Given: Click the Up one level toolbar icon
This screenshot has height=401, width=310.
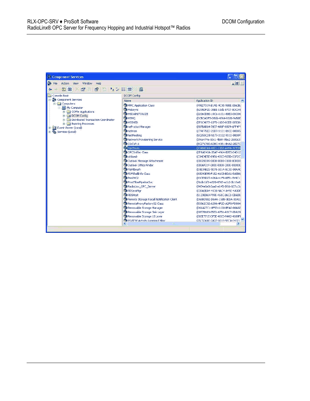Looking at the screenshot, I should pyautogui.click(x=64, y=89).
